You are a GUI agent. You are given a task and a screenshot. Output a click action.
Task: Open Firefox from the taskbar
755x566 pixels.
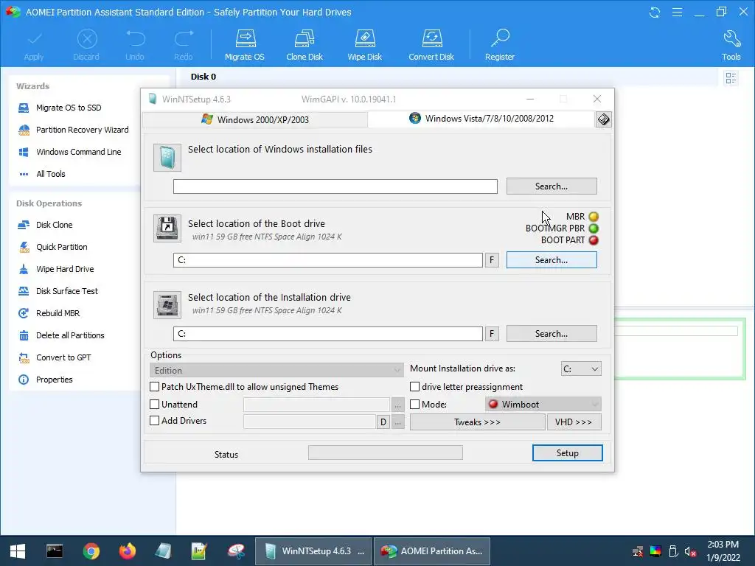click(x=128, y=551)
